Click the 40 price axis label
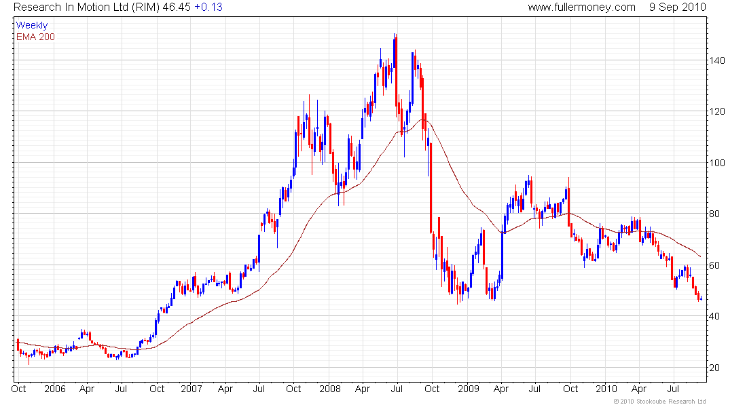Image resolution: width=747 pixels, height=407 pixels. point(714,316)
